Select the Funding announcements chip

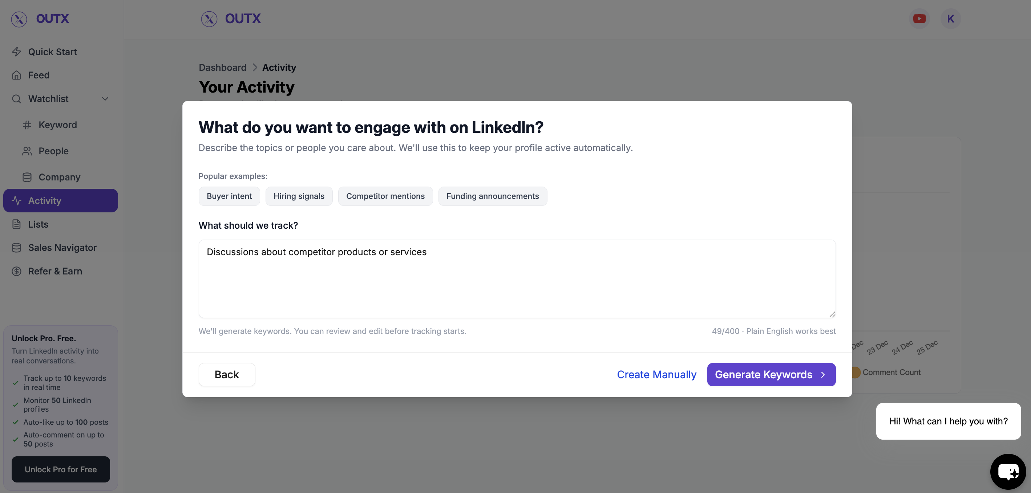pos(492,196)
